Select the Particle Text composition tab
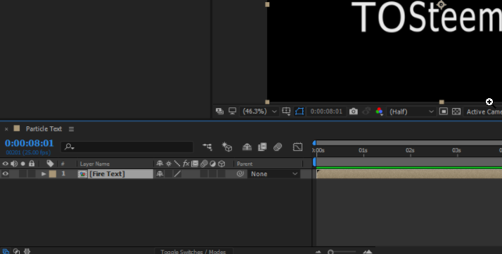Image resolution: width=502 pixels, height=254 pixels. [x=44, y=129]
